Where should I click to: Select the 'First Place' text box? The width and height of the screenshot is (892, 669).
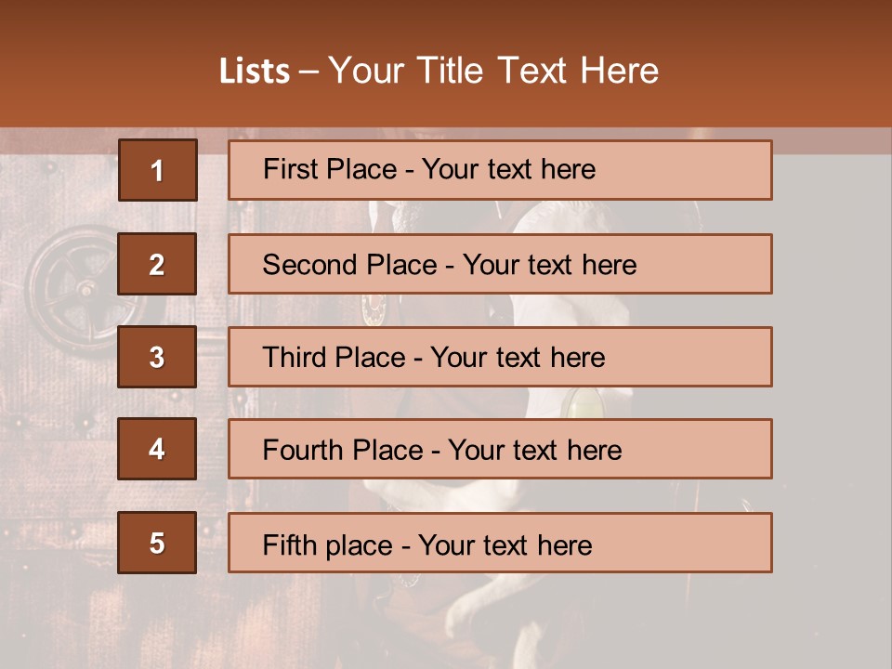point(500,170)
